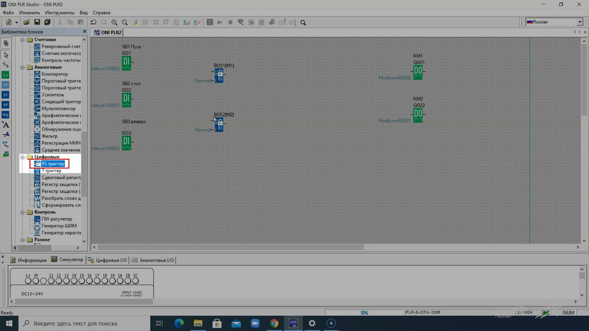Create a new project with the New icon
This screenshot has height=331, width=589.
[8, 22]
